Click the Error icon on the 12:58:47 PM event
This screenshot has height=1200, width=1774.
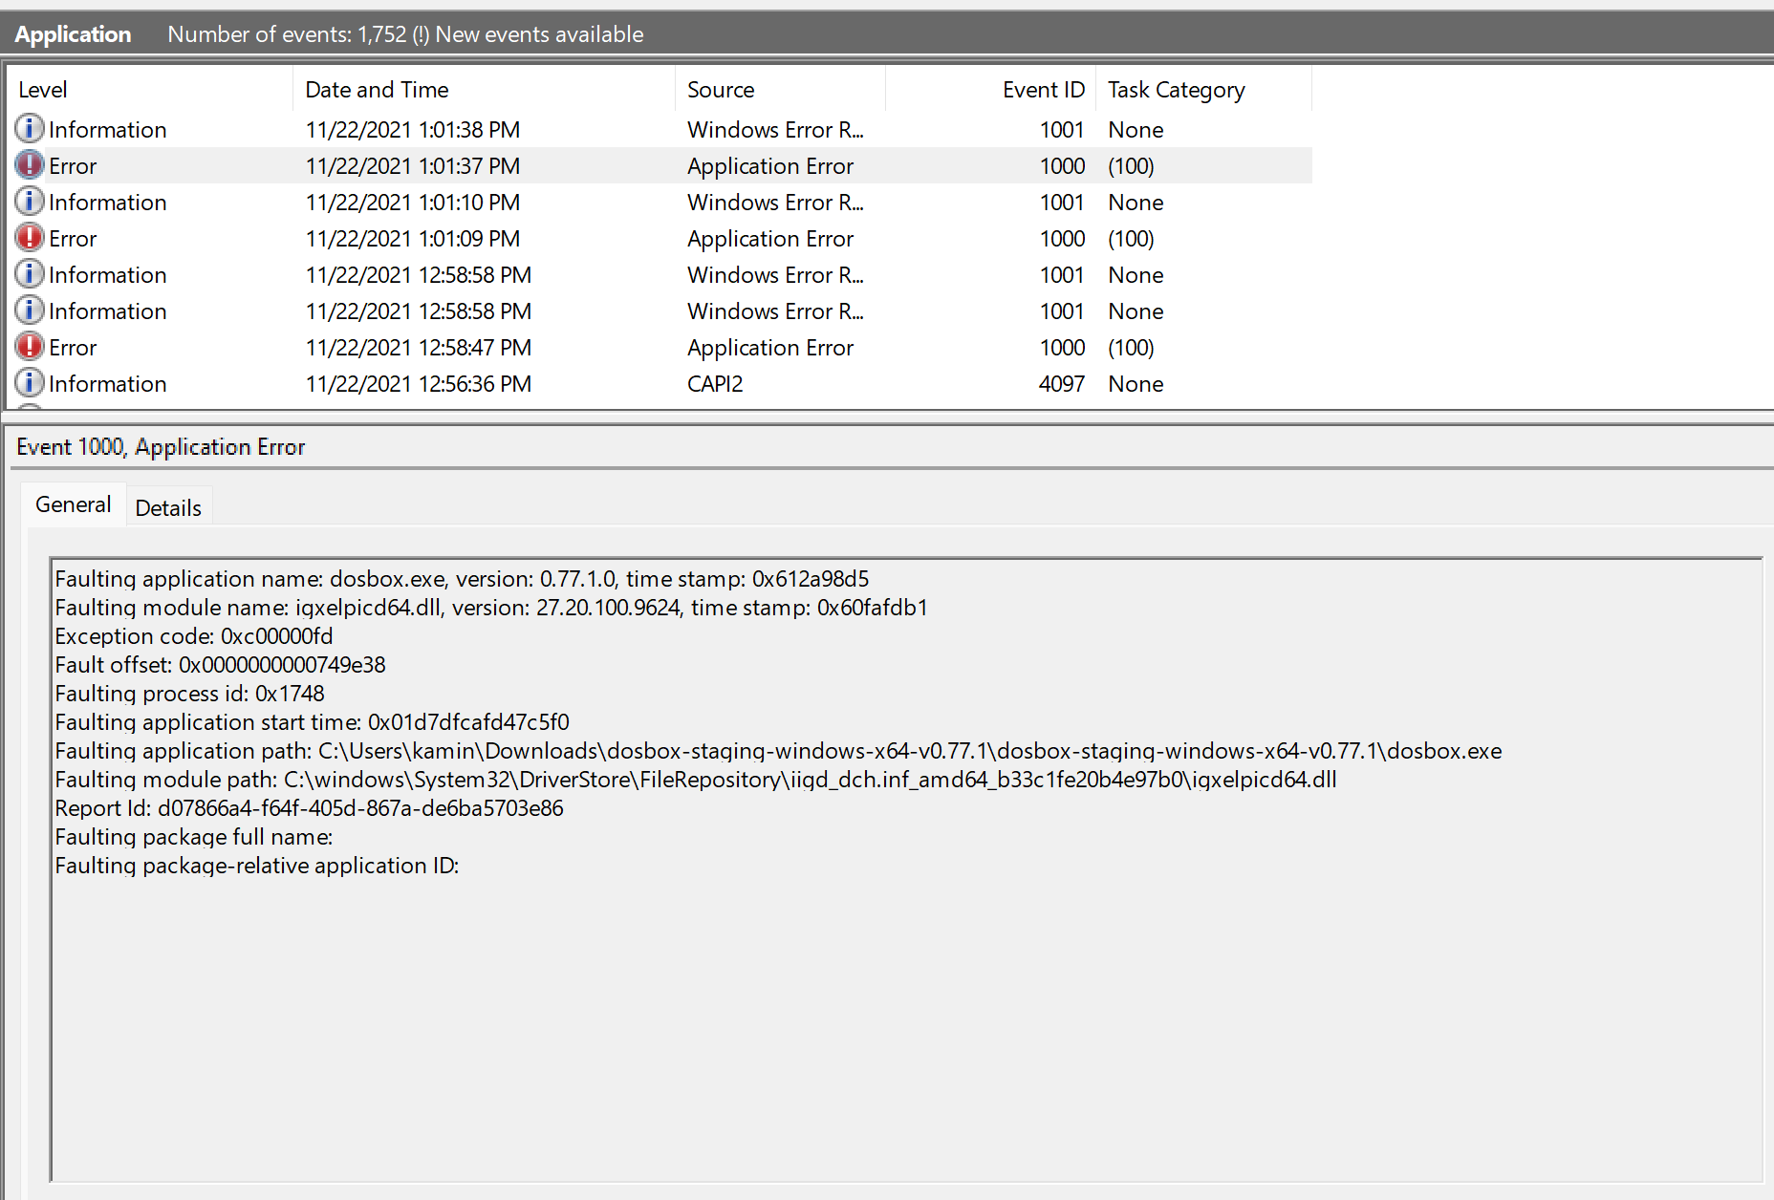pos(30,347)
